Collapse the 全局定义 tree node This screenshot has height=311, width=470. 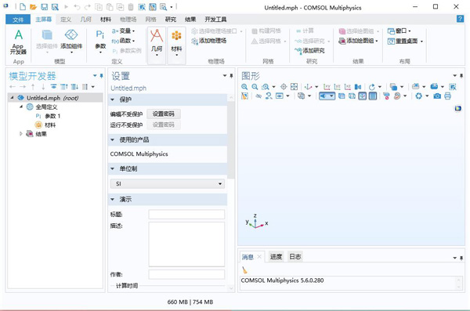(x=21, y=107)
